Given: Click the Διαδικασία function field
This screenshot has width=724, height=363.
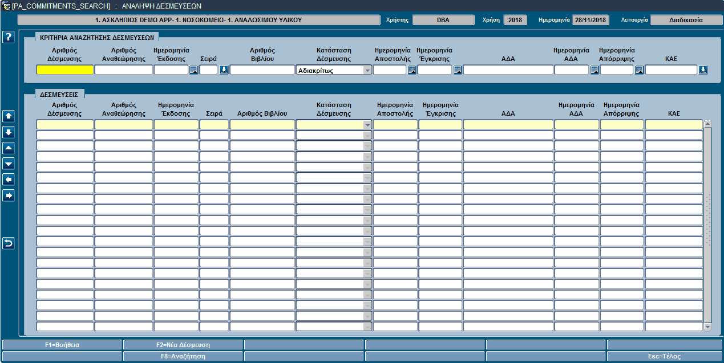Looking at the screenshot, I should [686, 20].
